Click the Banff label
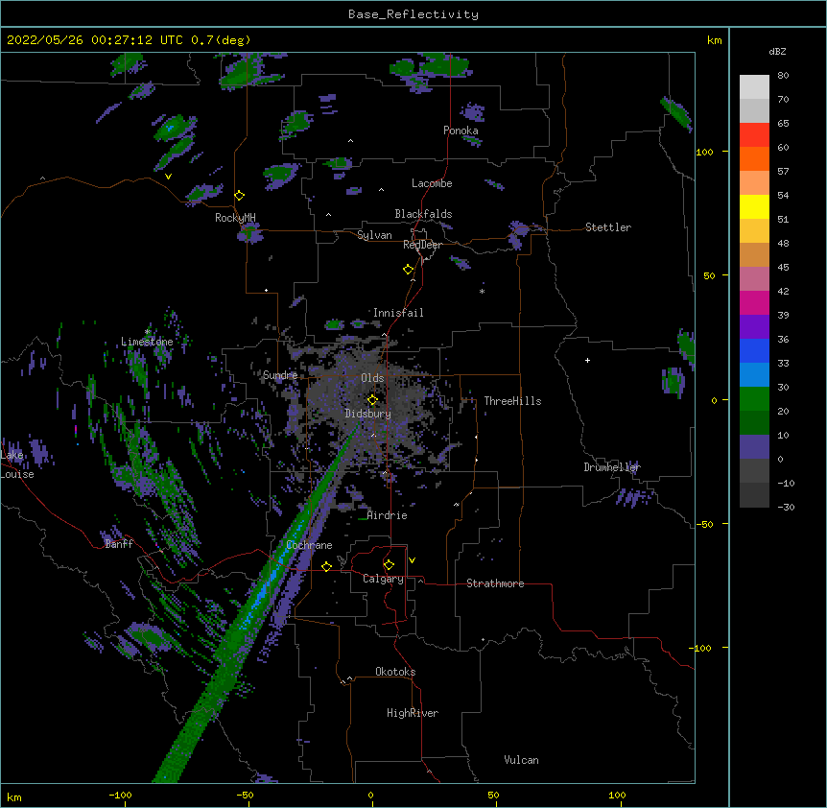 tap(119, 544)
